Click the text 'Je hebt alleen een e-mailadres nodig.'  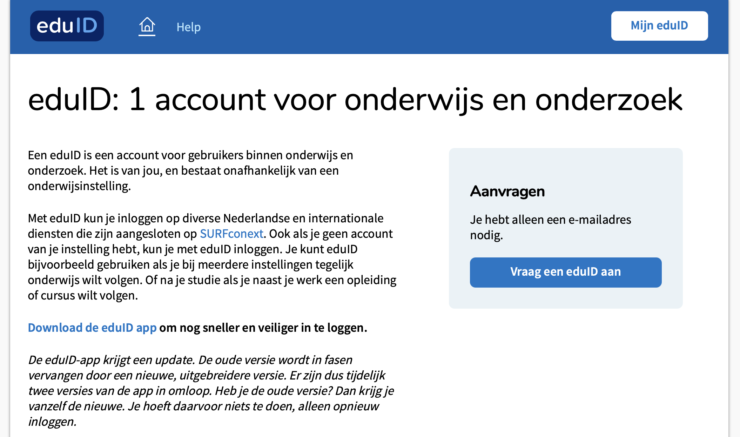tap(551, 227)
